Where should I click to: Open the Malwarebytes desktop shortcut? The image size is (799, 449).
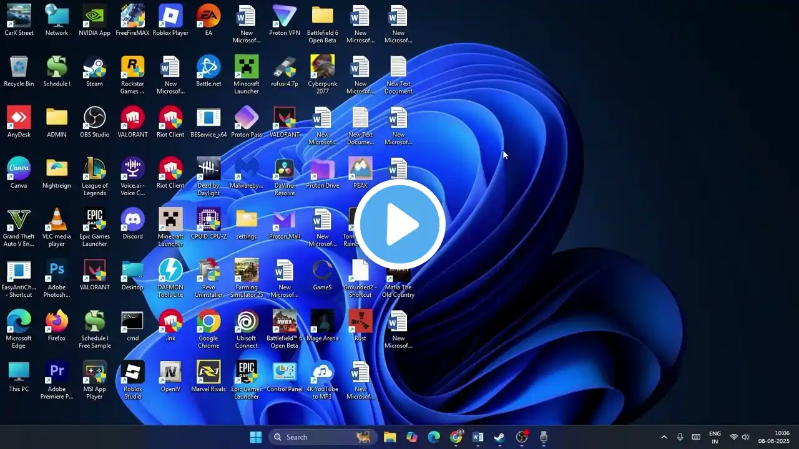[x=247, y=173]
